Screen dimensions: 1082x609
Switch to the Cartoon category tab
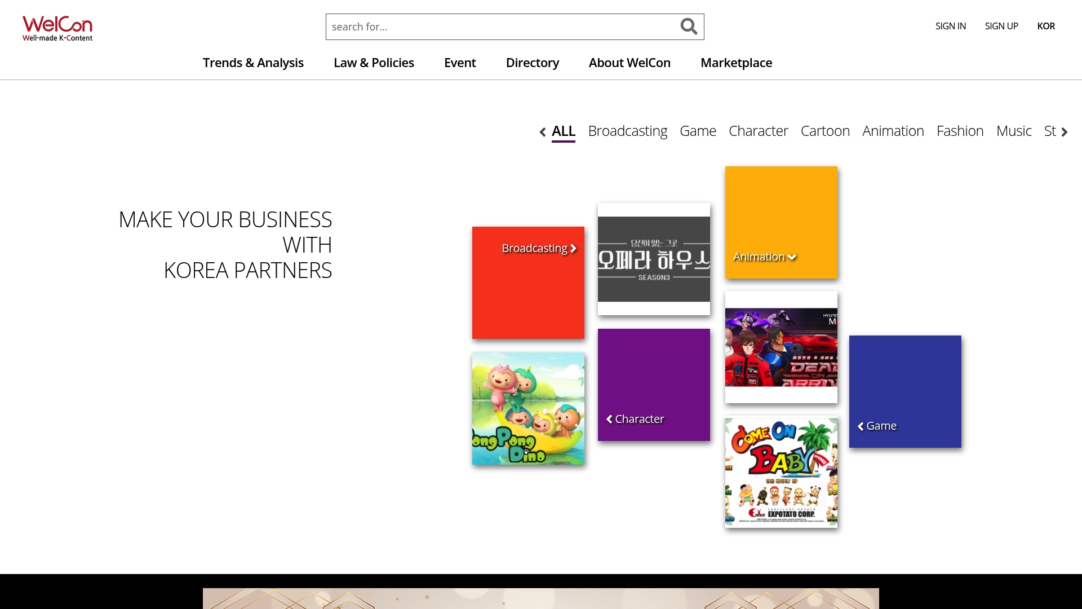[824, 131]
